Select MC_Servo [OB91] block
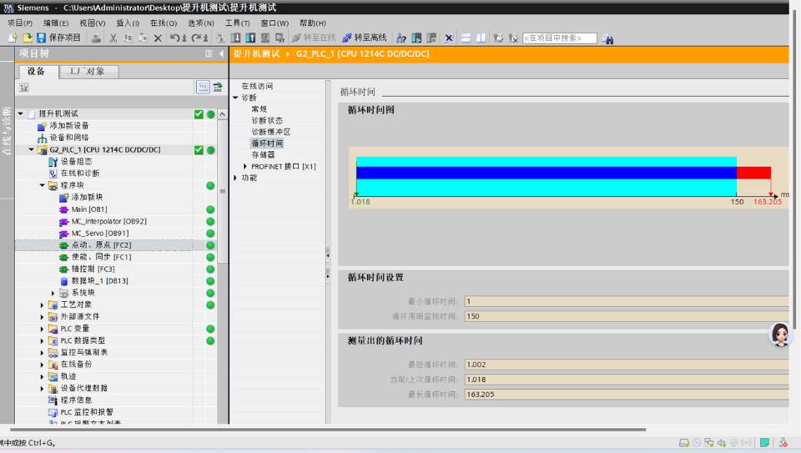 100,234
